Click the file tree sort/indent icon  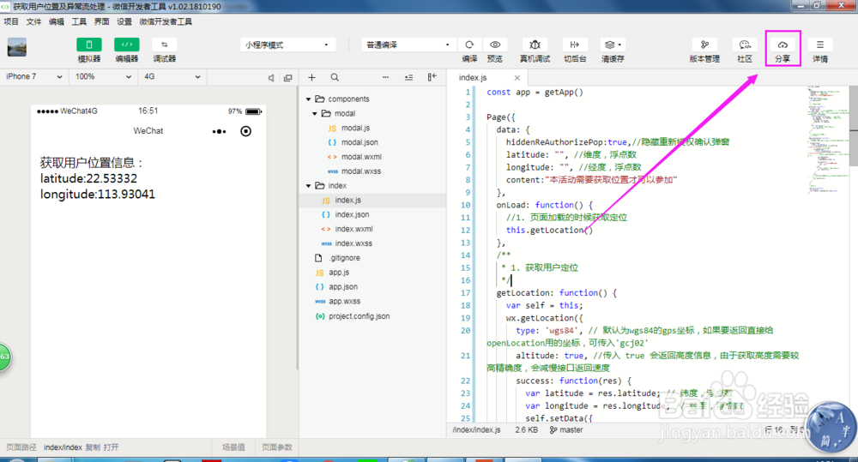(408, 78)
